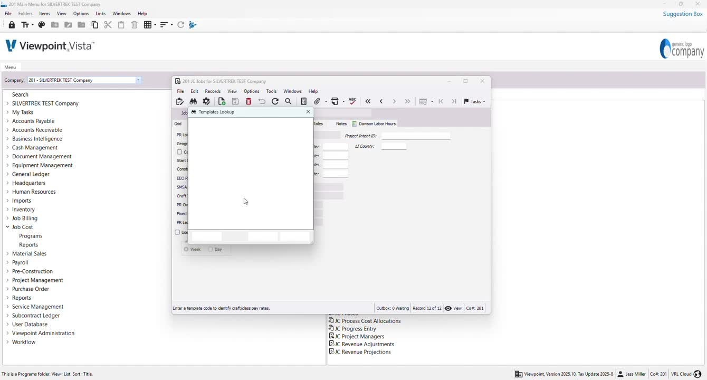Expand the General Ledger folder
707x380 pixels.
[x=7, y=174]
